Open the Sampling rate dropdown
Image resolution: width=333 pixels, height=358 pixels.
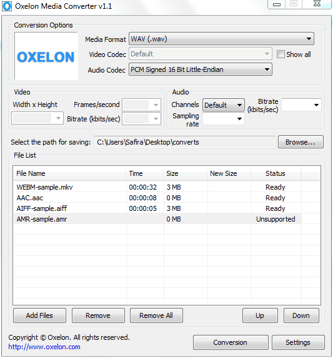point(224,119)
